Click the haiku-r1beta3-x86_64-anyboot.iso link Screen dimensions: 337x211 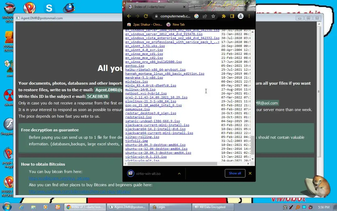click(155, 70)
